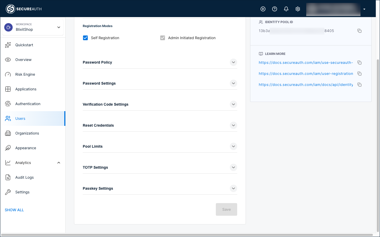Screen dimensions: 380x237
Task: Open the video tutorial play icon
Action: (x=263, y=9)
